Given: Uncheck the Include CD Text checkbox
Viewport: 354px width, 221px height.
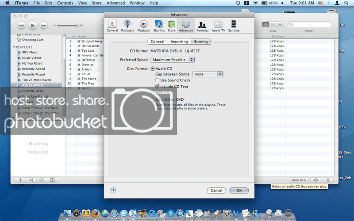Looking at the screenshot, I should click(158, 86).
